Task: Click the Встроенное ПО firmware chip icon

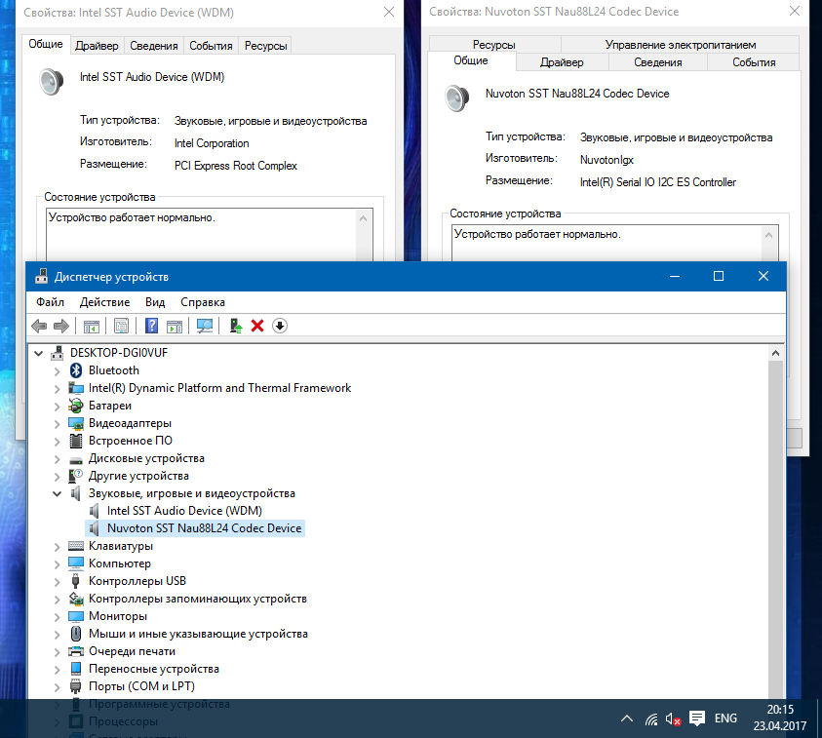Action: pyautogui.click(x=76, y=441)
